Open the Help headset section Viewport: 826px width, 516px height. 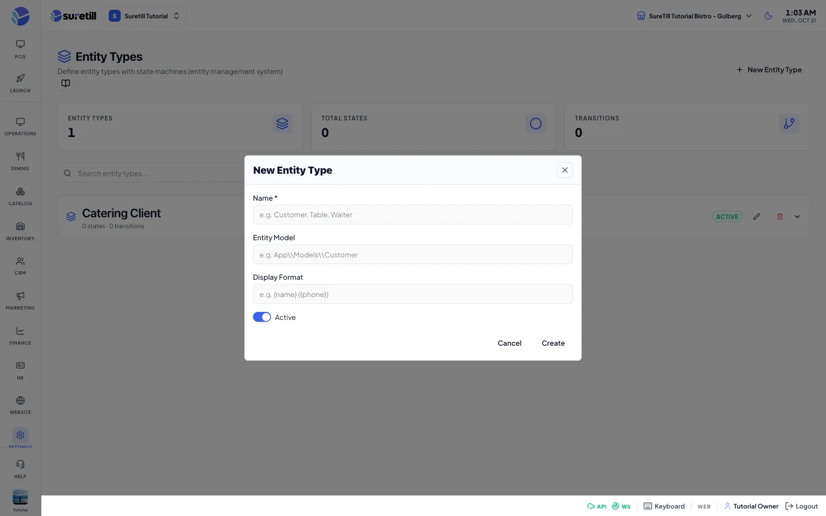pos(20,469)
